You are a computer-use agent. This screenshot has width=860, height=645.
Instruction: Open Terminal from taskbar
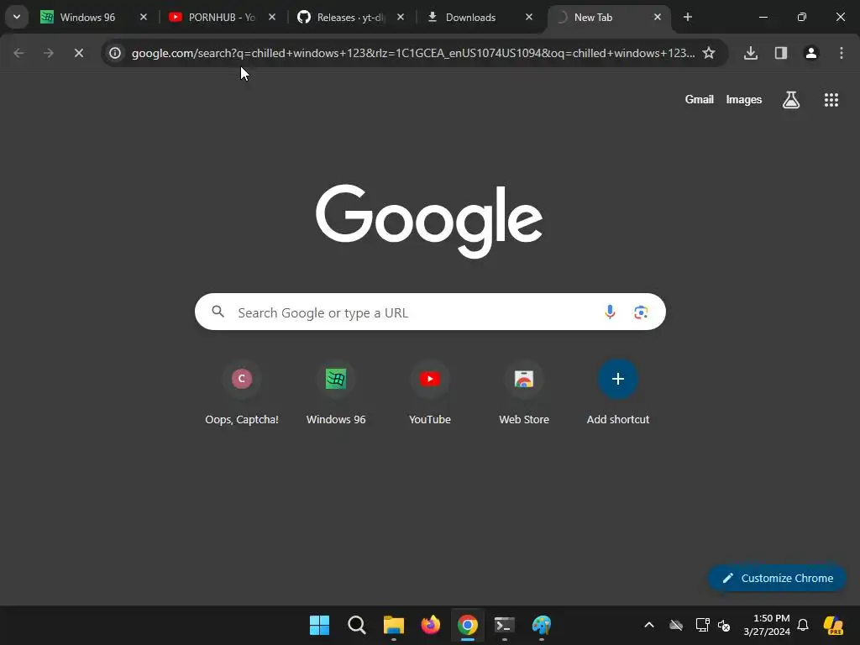505,625
